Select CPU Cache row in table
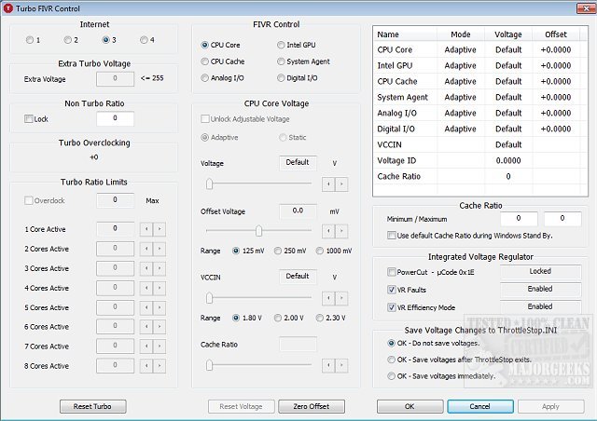Image resolution: width=597 pixels, height=421 pixels. (x=479, y=81)
